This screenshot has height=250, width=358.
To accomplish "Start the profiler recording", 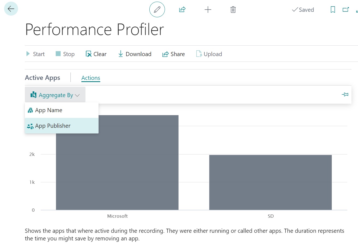I will coord(35,54).
